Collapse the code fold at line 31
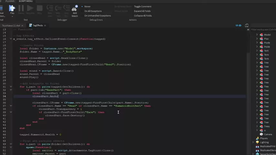The image size is (276, 155). point(11,87)
